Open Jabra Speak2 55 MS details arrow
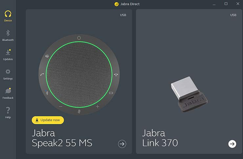Screen dimensions: 243x159 tap(122, 144)
